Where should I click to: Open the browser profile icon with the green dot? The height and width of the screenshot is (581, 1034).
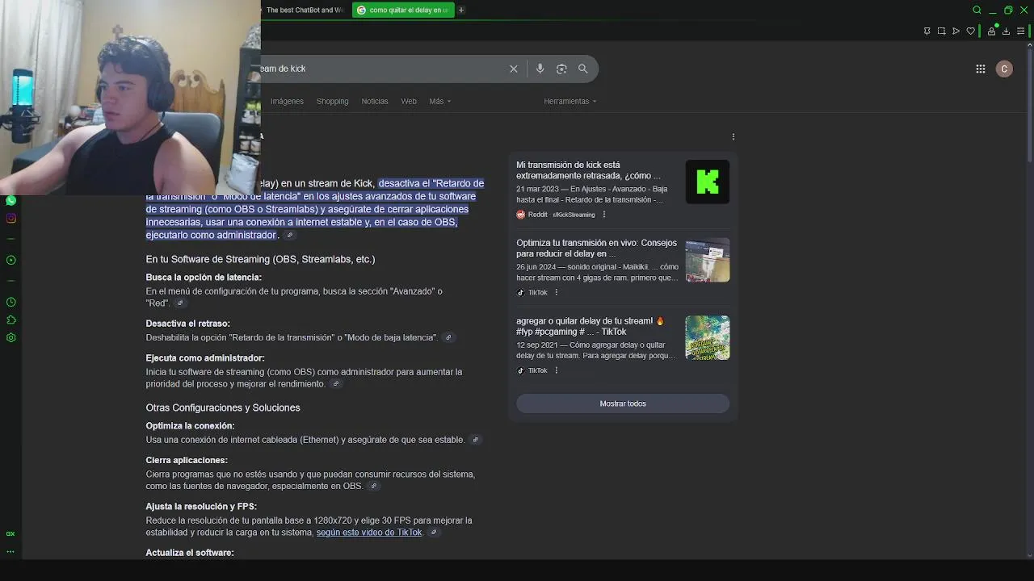[991, 31]
